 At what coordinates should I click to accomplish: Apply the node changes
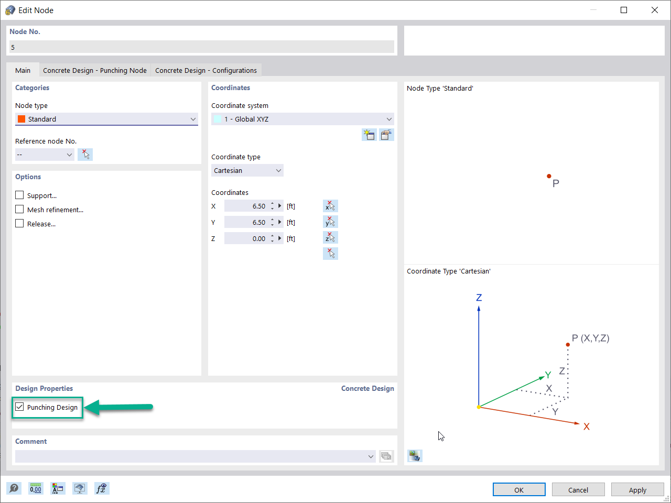pos(637,489)
